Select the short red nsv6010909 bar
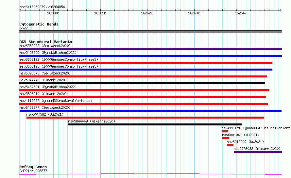Screen dimensions: 291x178 230,145
